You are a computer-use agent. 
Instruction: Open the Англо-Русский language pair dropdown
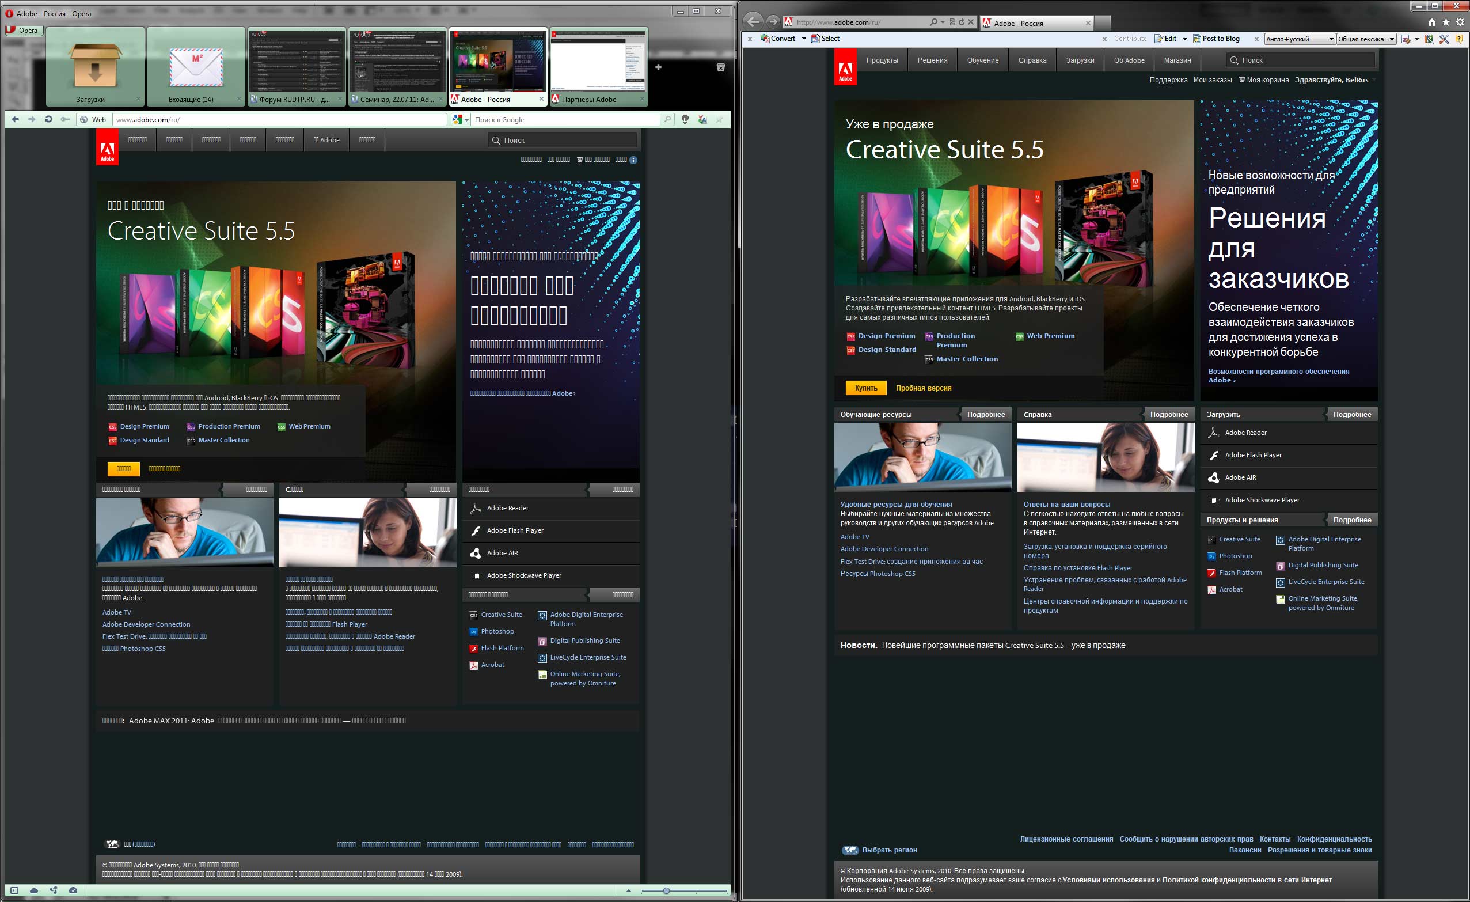[1299, 39]
